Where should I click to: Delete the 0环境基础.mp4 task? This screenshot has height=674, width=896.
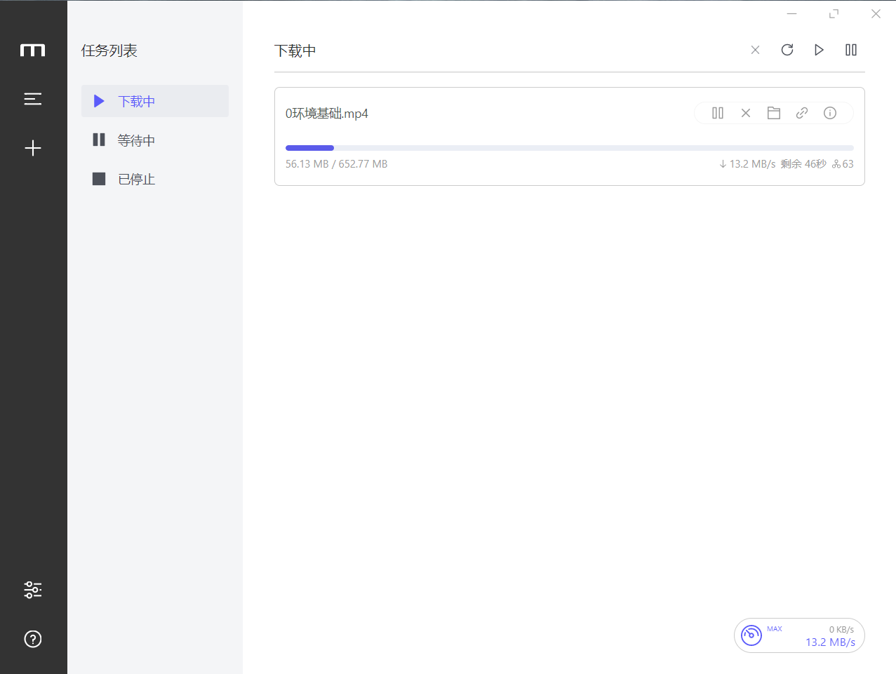(746, 113)
